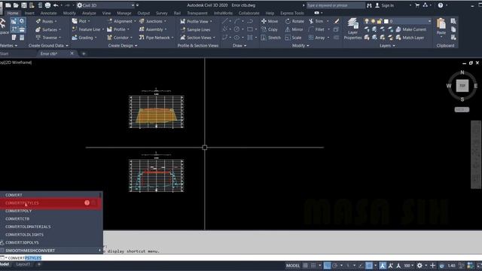Open the Survey ribbon tab
This screenshot has height=271, width=482.
tap(162, 14)
